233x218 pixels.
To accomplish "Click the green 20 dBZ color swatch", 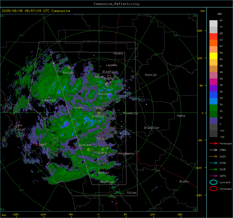I will [213, 108].
